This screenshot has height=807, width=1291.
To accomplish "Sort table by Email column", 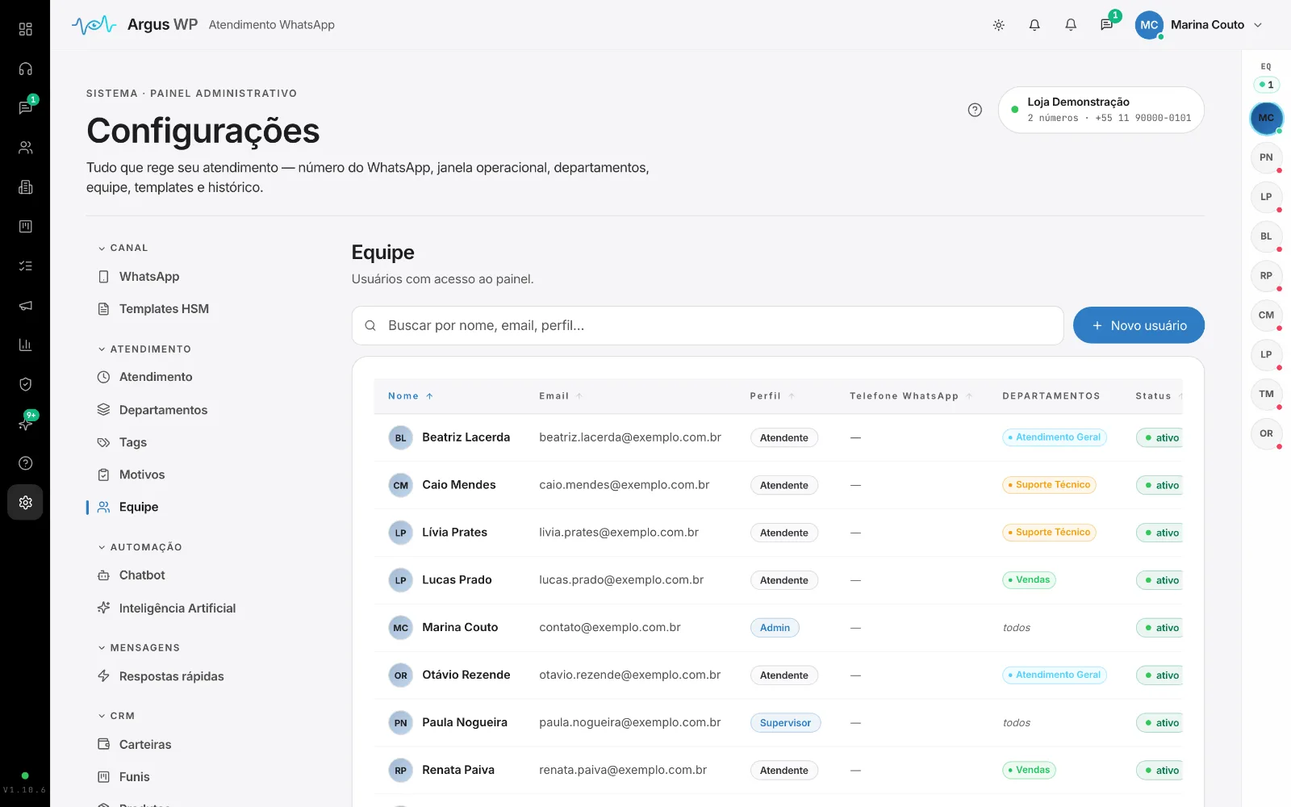I will tap(561, 396).
